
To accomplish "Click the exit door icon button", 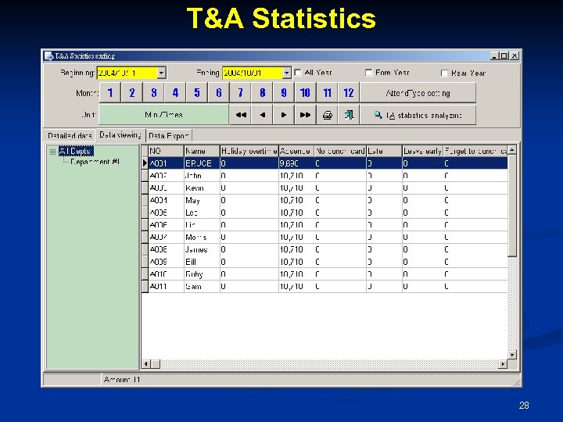I will [x=349, y=115].
